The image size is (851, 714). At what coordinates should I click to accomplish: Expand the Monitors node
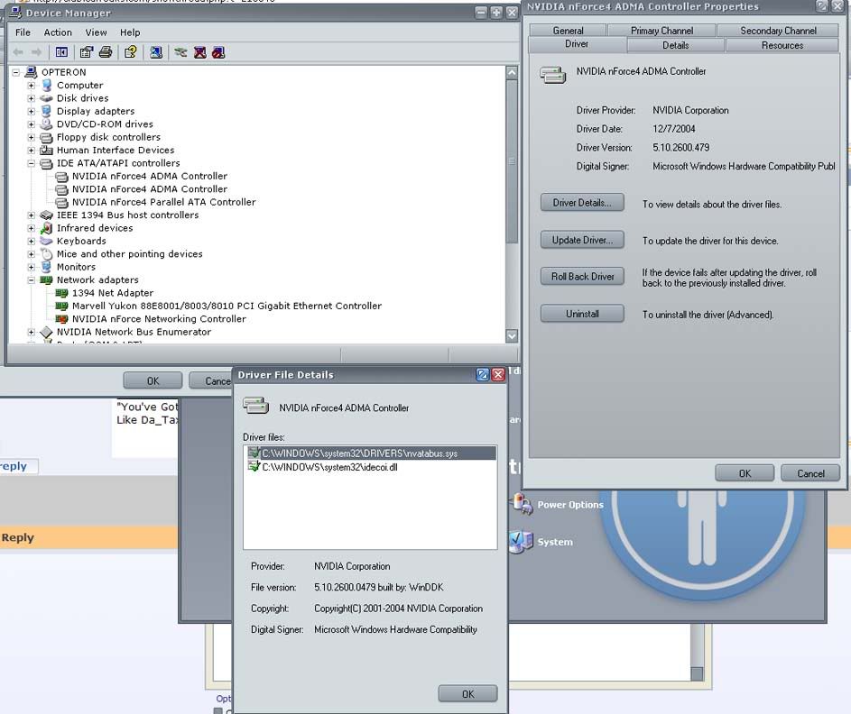[31, 267]
